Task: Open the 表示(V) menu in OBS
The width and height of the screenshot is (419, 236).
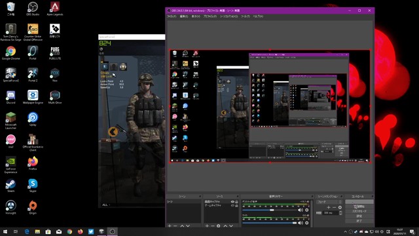Action: click(x=196, y=16)
